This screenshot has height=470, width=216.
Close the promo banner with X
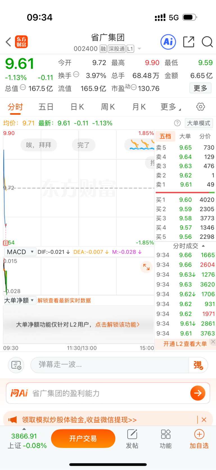204,420
